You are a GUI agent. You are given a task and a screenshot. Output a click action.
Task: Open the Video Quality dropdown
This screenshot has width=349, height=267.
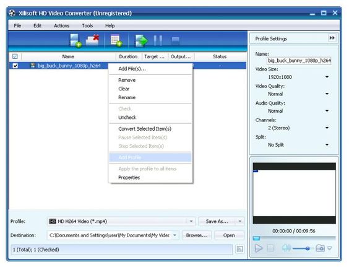coord(327,94)
